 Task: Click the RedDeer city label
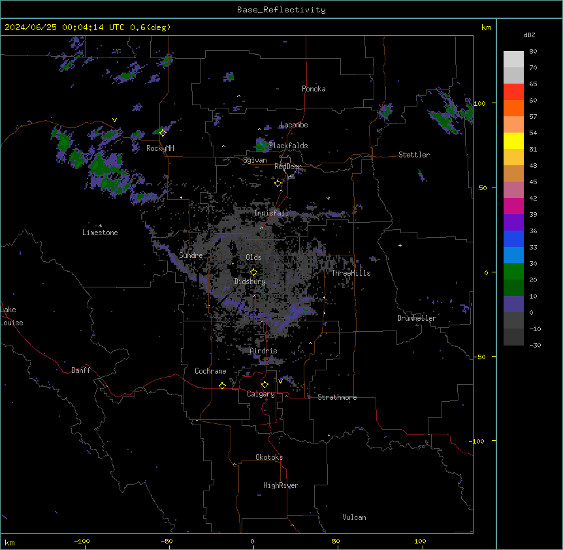[x=287, y=167]
